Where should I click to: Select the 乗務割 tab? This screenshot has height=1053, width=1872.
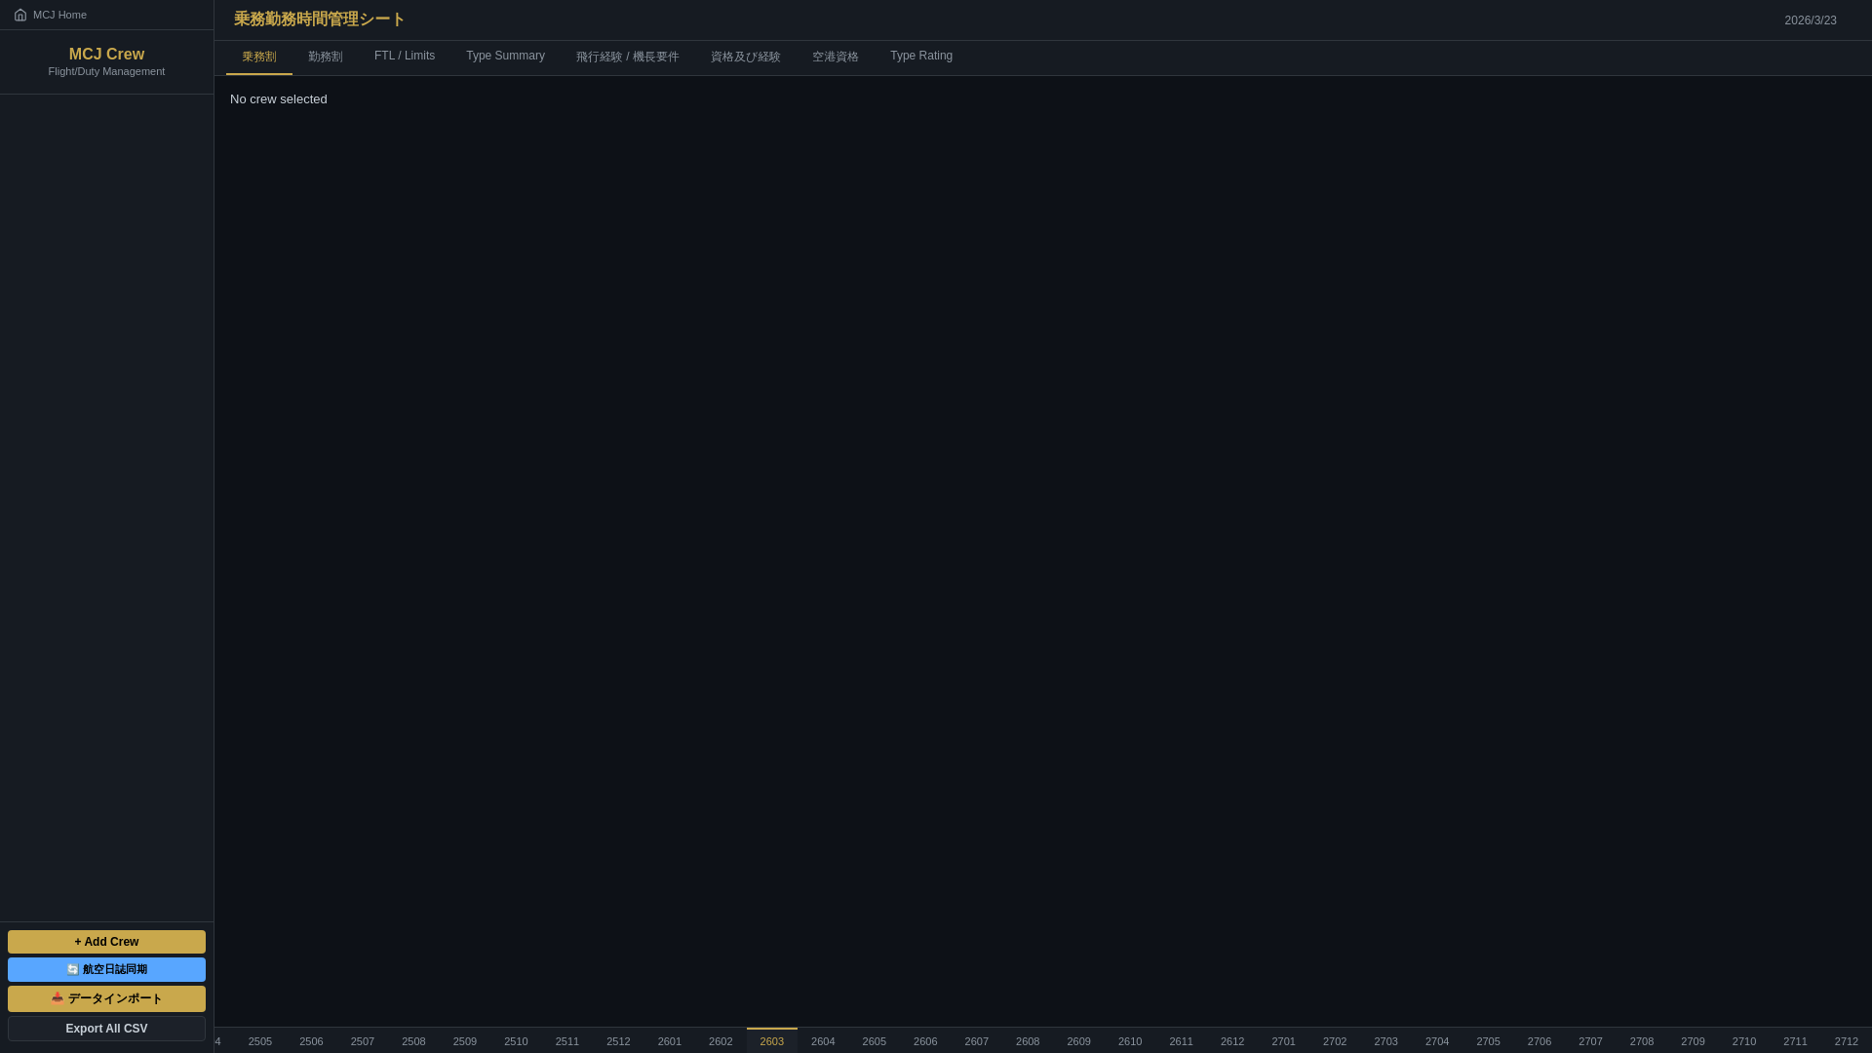pos(259,57)
